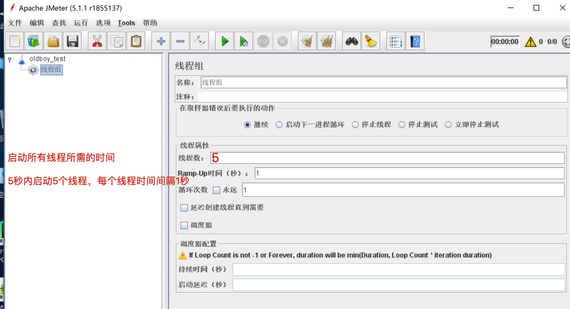The image size is (570, 309).
Task: Click the Ramp-Up时间 input field
Action: (409, 173)
